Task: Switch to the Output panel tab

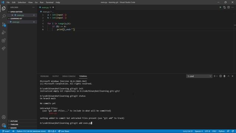Action: point(55,76)
